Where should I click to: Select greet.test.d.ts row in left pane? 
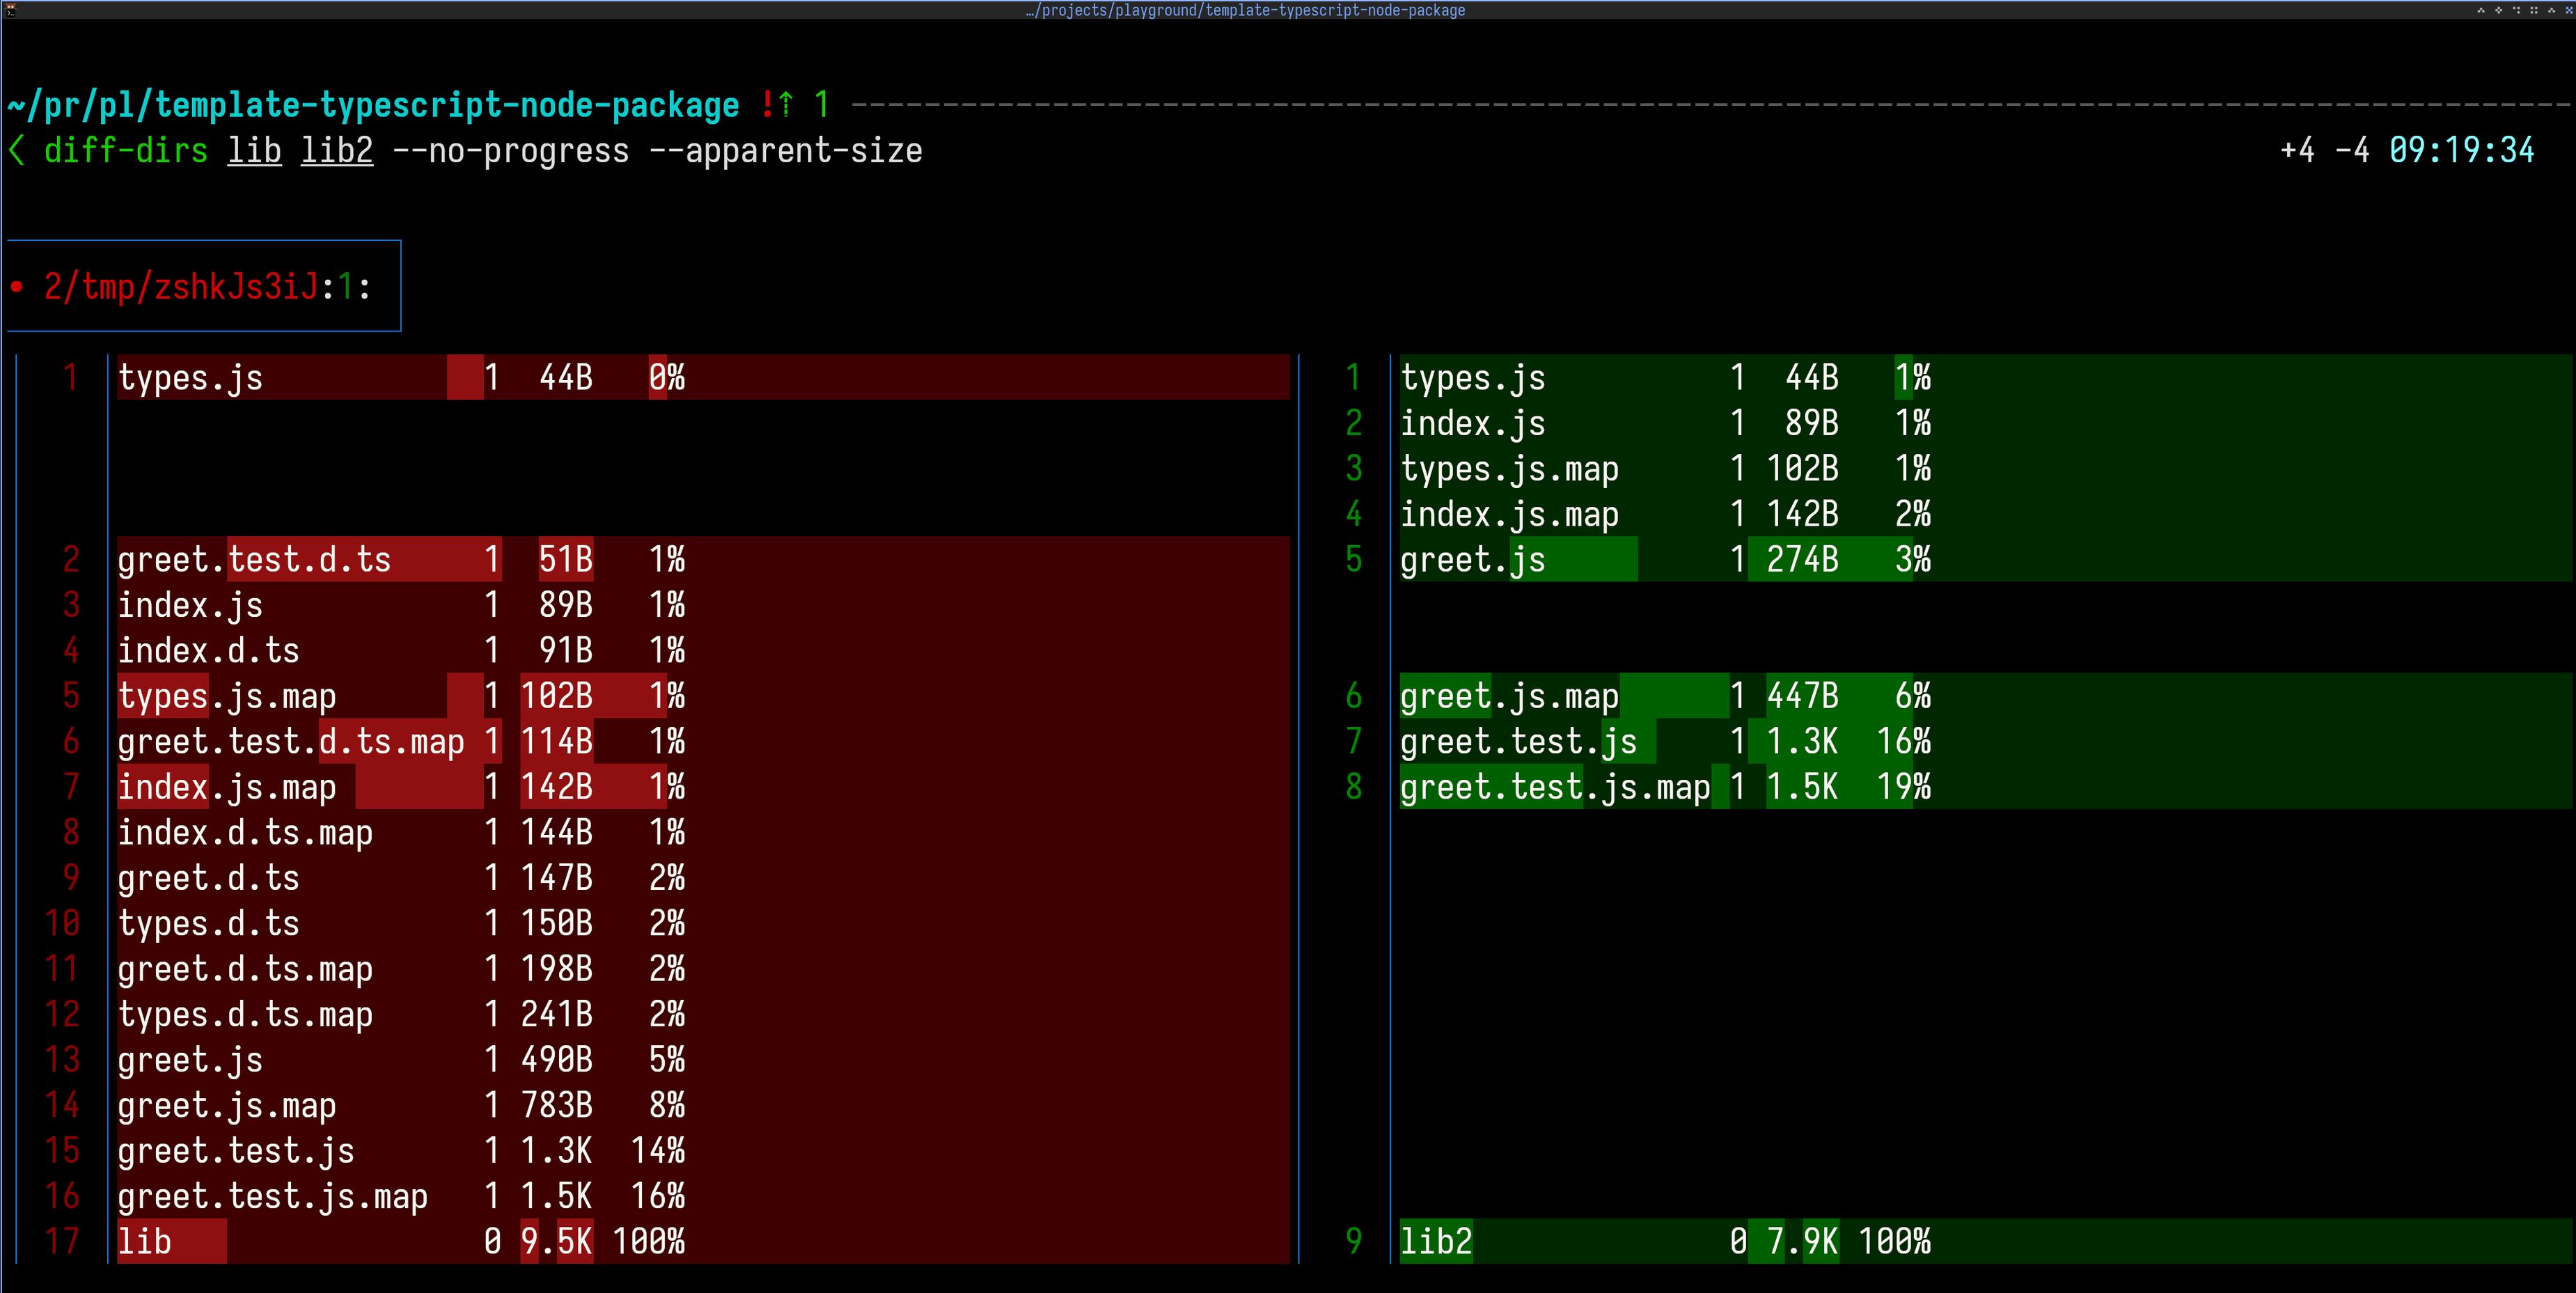254,559
